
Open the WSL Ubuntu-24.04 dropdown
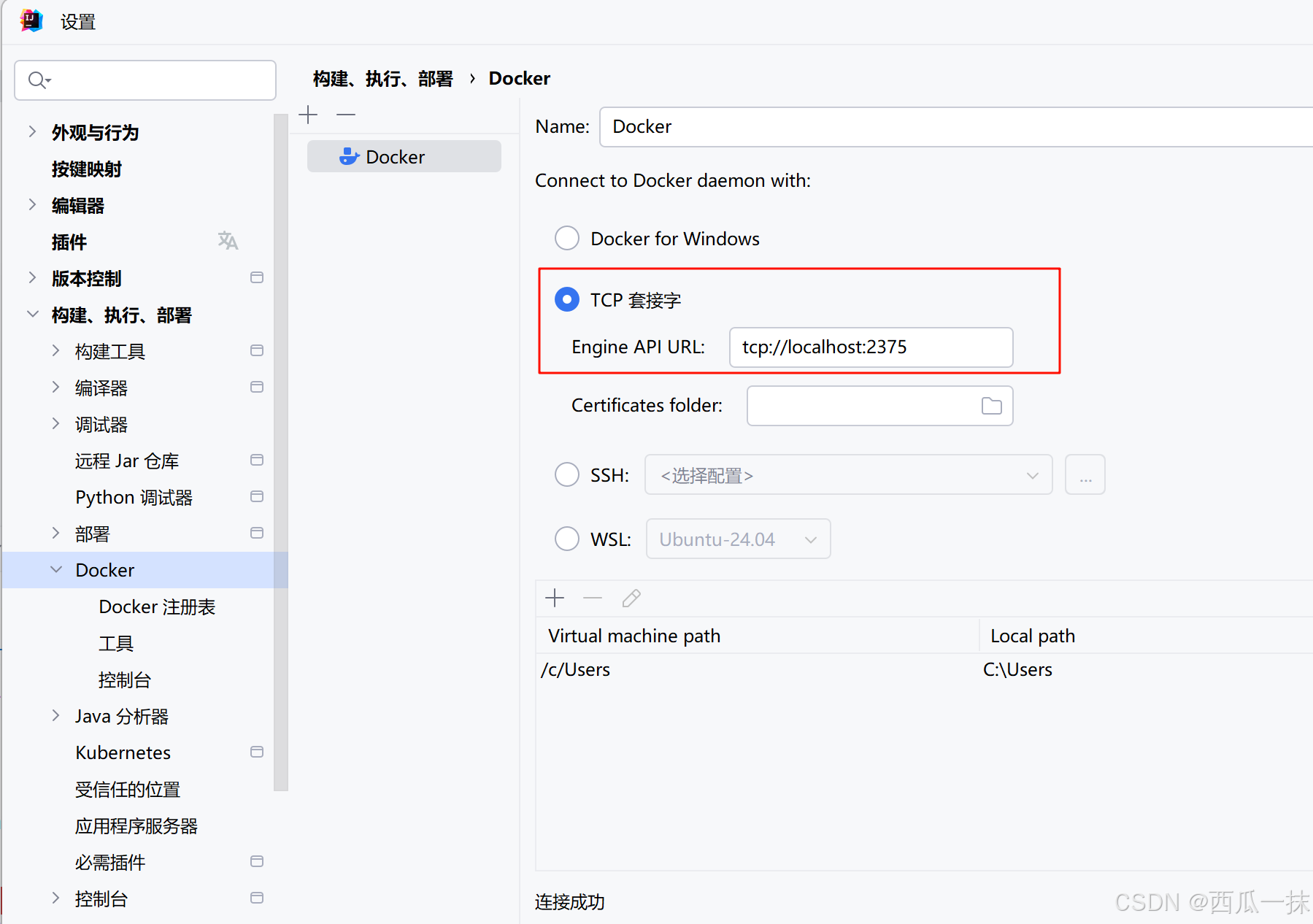(738, 539)
